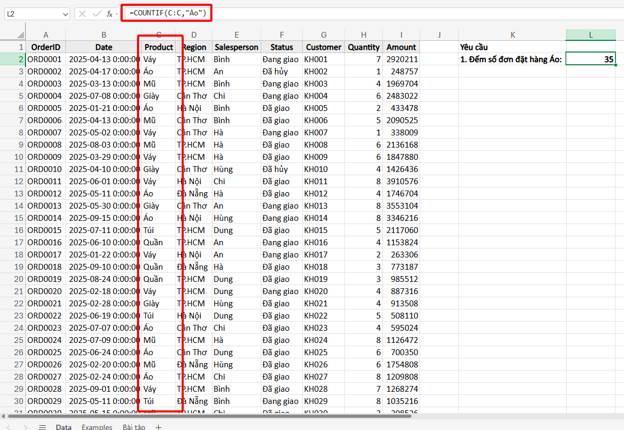This screenshot has width=624, height=430.
Task: Select column E header
Action: pos(236,35)
